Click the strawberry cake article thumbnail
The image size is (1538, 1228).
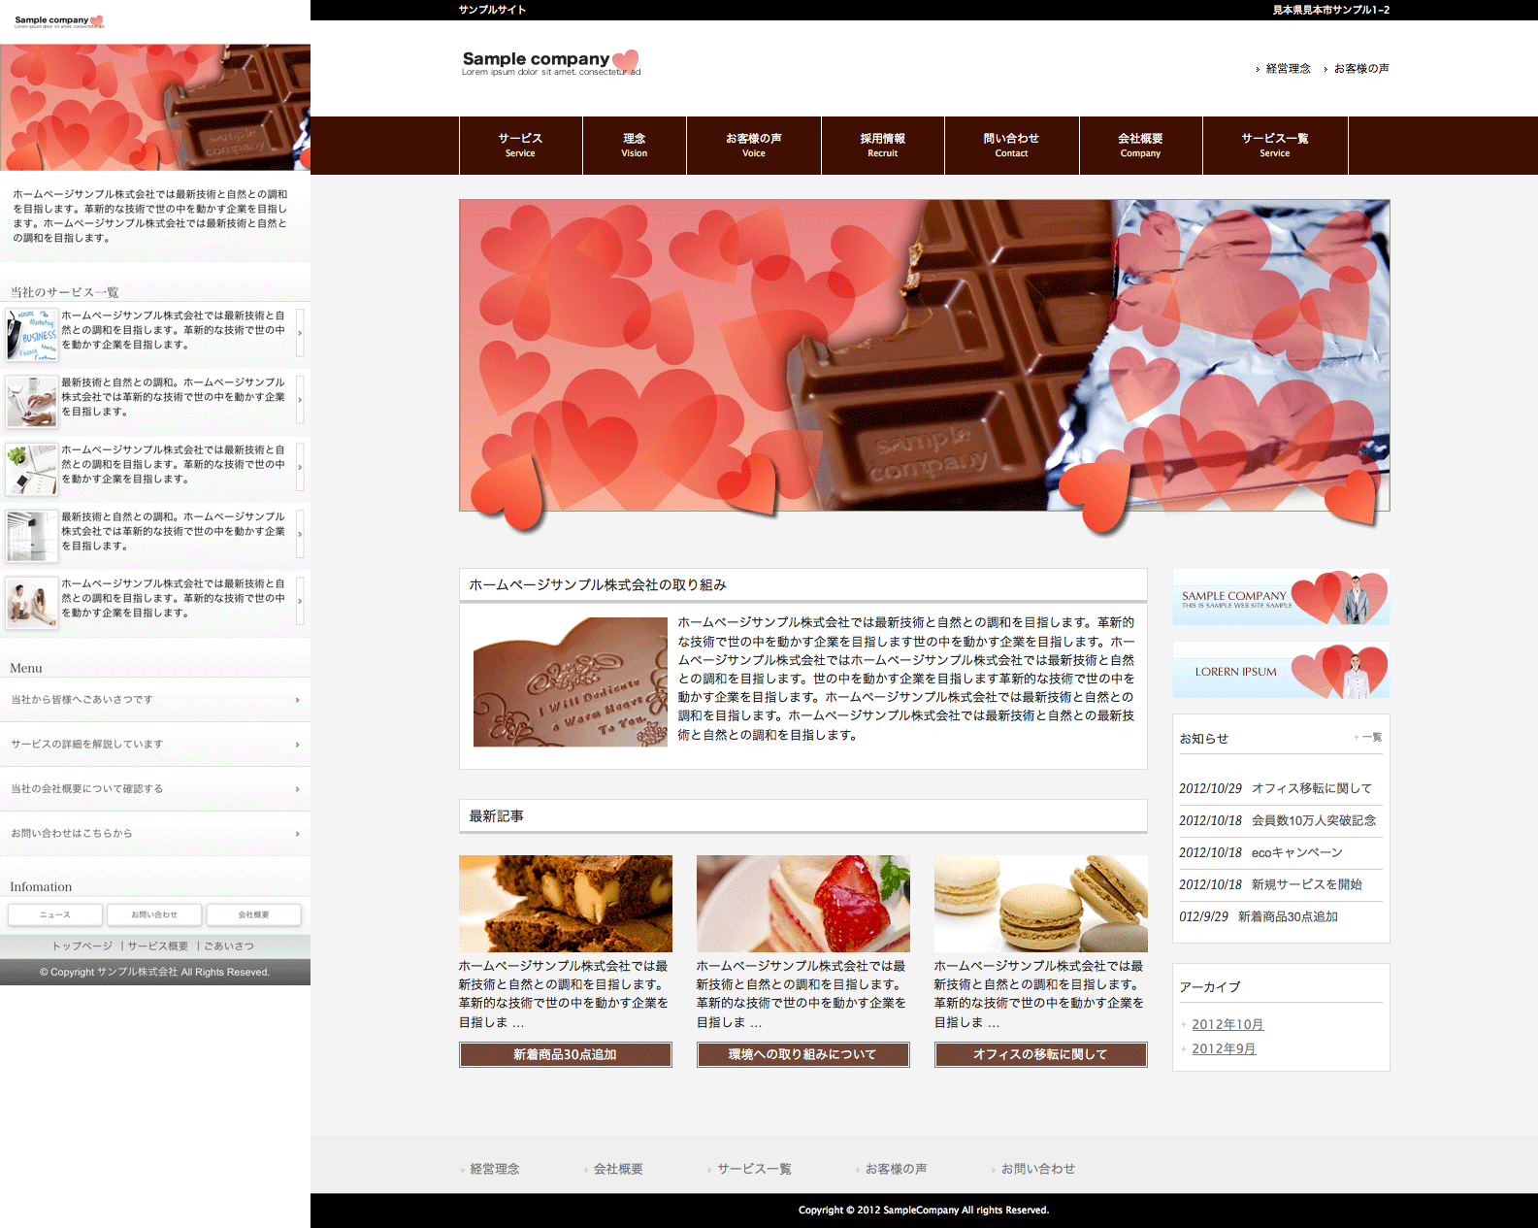click(802, 903)
